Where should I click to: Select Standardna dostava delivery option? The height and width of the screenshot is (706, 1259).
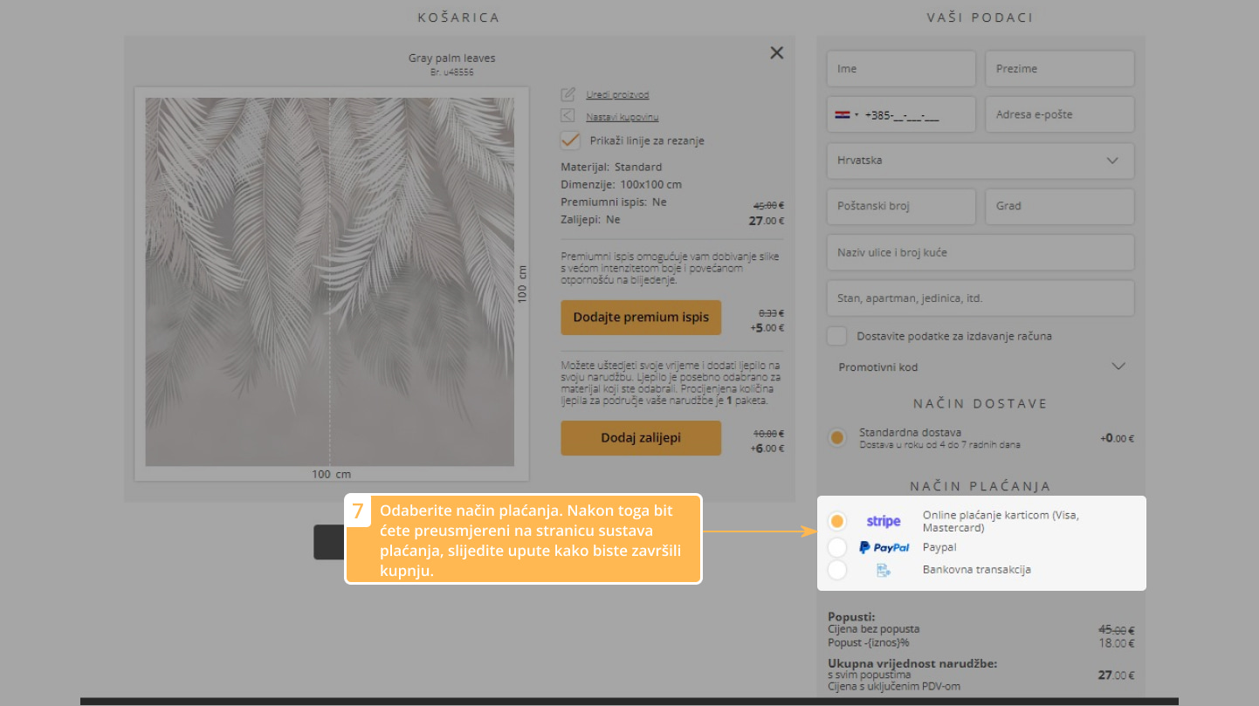[x=837, y=437]
